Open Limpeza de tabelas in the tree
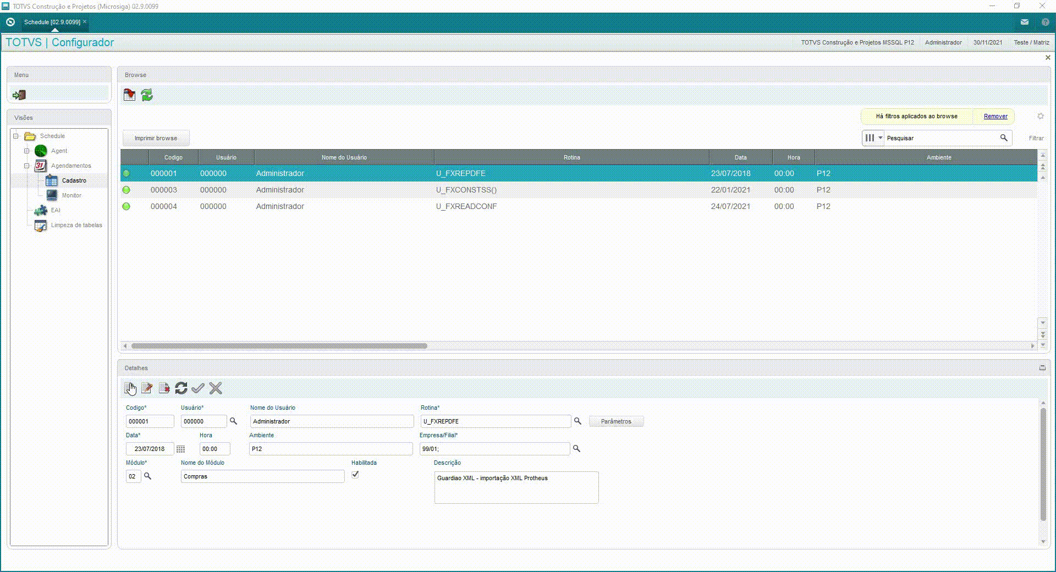This screenshot has height=572, width=1056. [x=76, y=225]
